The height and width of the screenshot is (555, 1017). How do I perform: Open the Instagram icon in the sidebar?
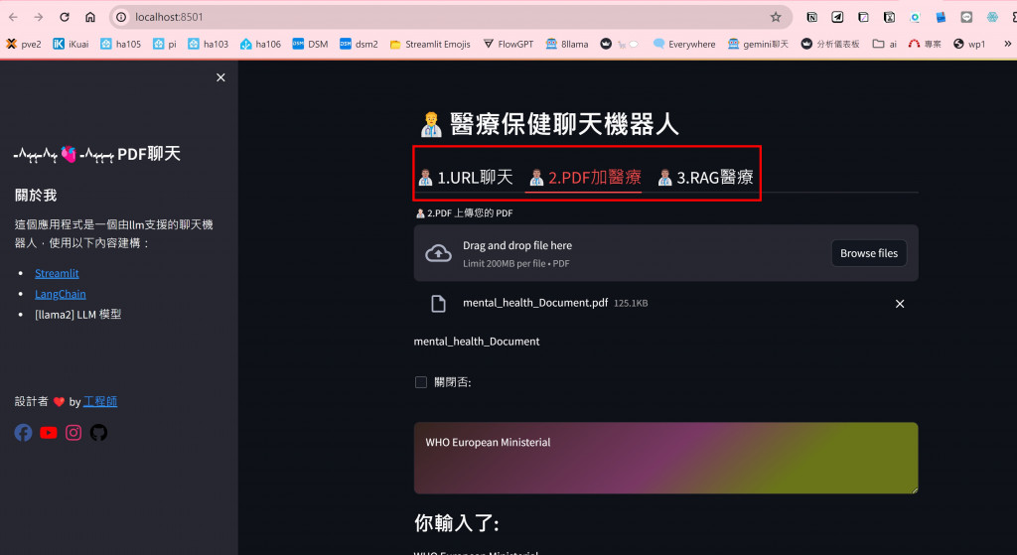[x=73, y=433]
